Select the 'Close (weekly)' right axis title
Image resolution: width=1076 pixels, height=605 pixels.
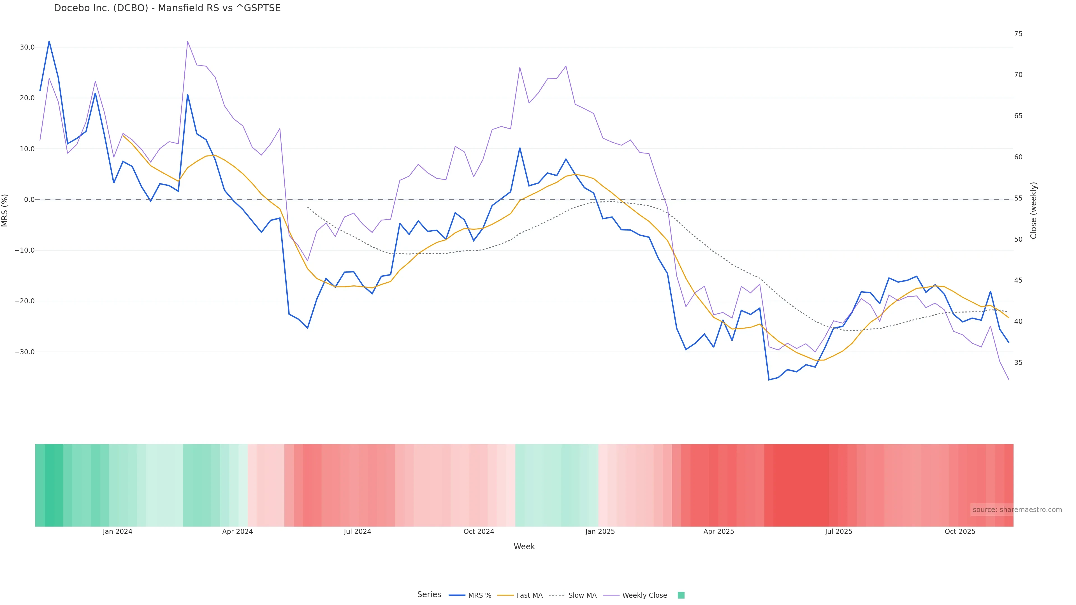tap(1033, 210)
